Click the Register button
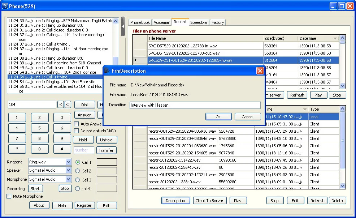Viewport: 356px width, 218px height. 84,205
